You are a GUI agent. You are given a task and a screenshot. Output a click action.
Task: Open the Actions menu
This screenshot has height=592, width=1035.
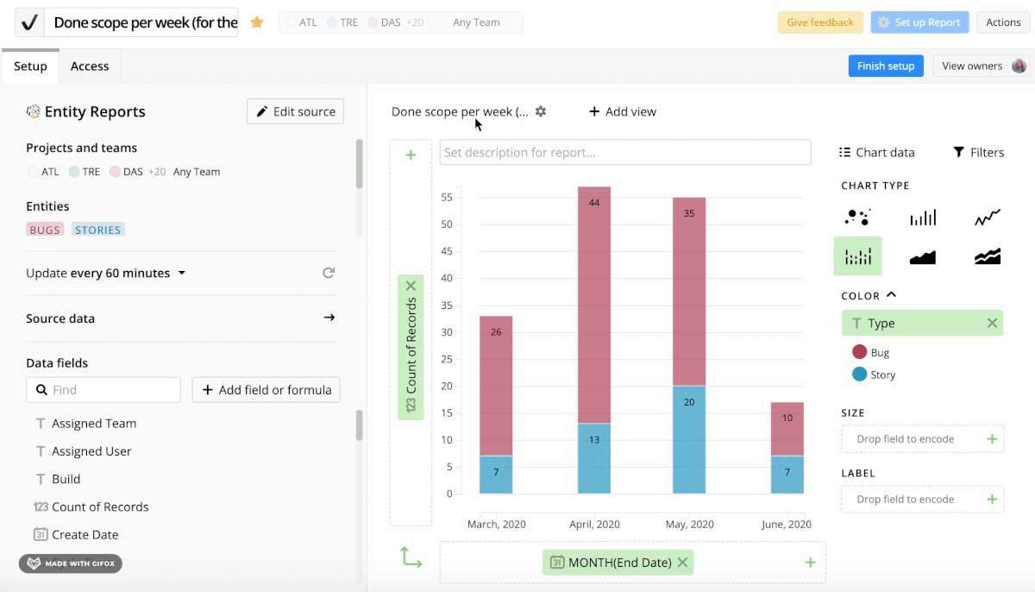coord(1003,22)
